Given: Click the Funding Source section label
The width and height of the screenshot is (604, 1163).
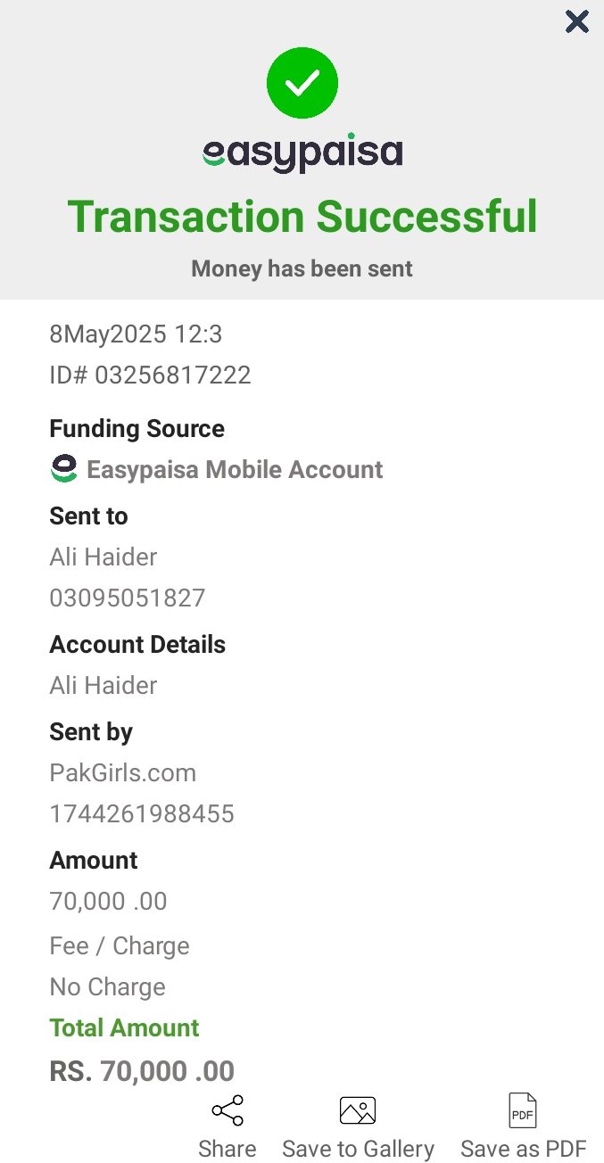Looking at the screenshot, I should click(x=137, y=428).
